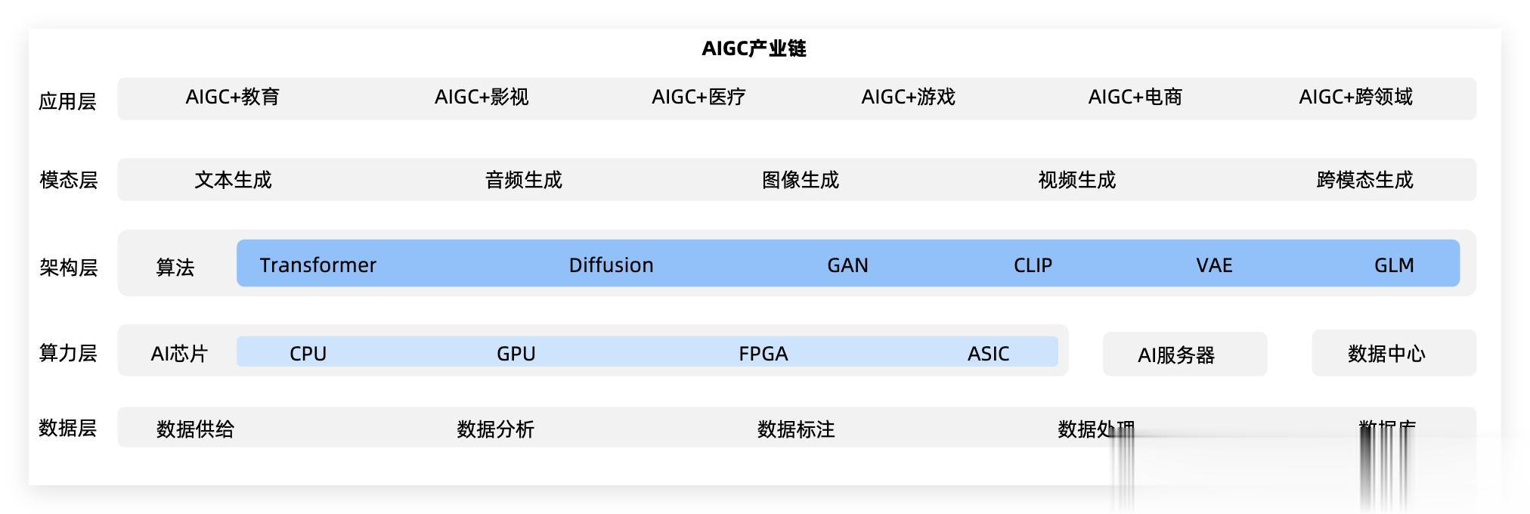Viewport: 1530px width, 514px height.
Task: Click the 音频生成 label
Action: 523,180
